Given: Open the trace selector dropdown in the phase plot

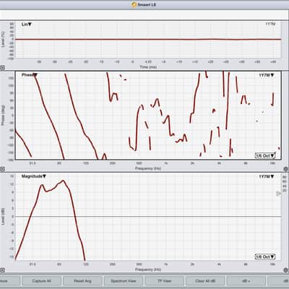Looking at the screenshot, I should click(x=267, y=75).
